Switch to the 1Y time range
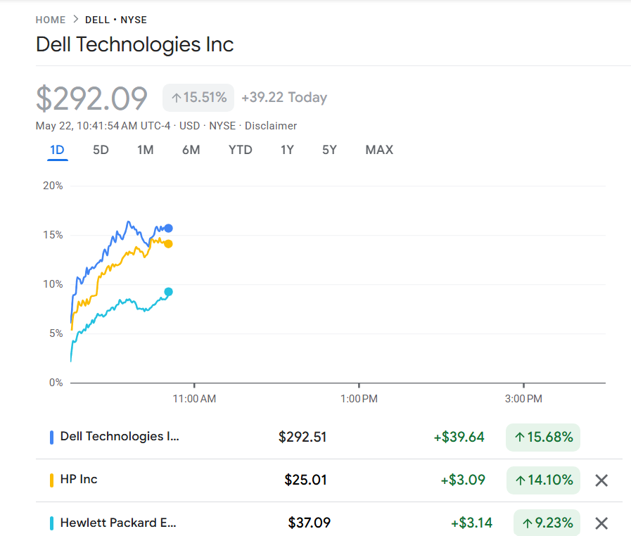The height and width of the screenshot is (536, 631). click(287, 150)
